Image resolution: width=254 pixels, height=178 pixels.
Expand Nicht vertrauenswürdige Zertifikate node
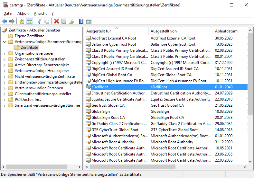(x=5, y=77)
